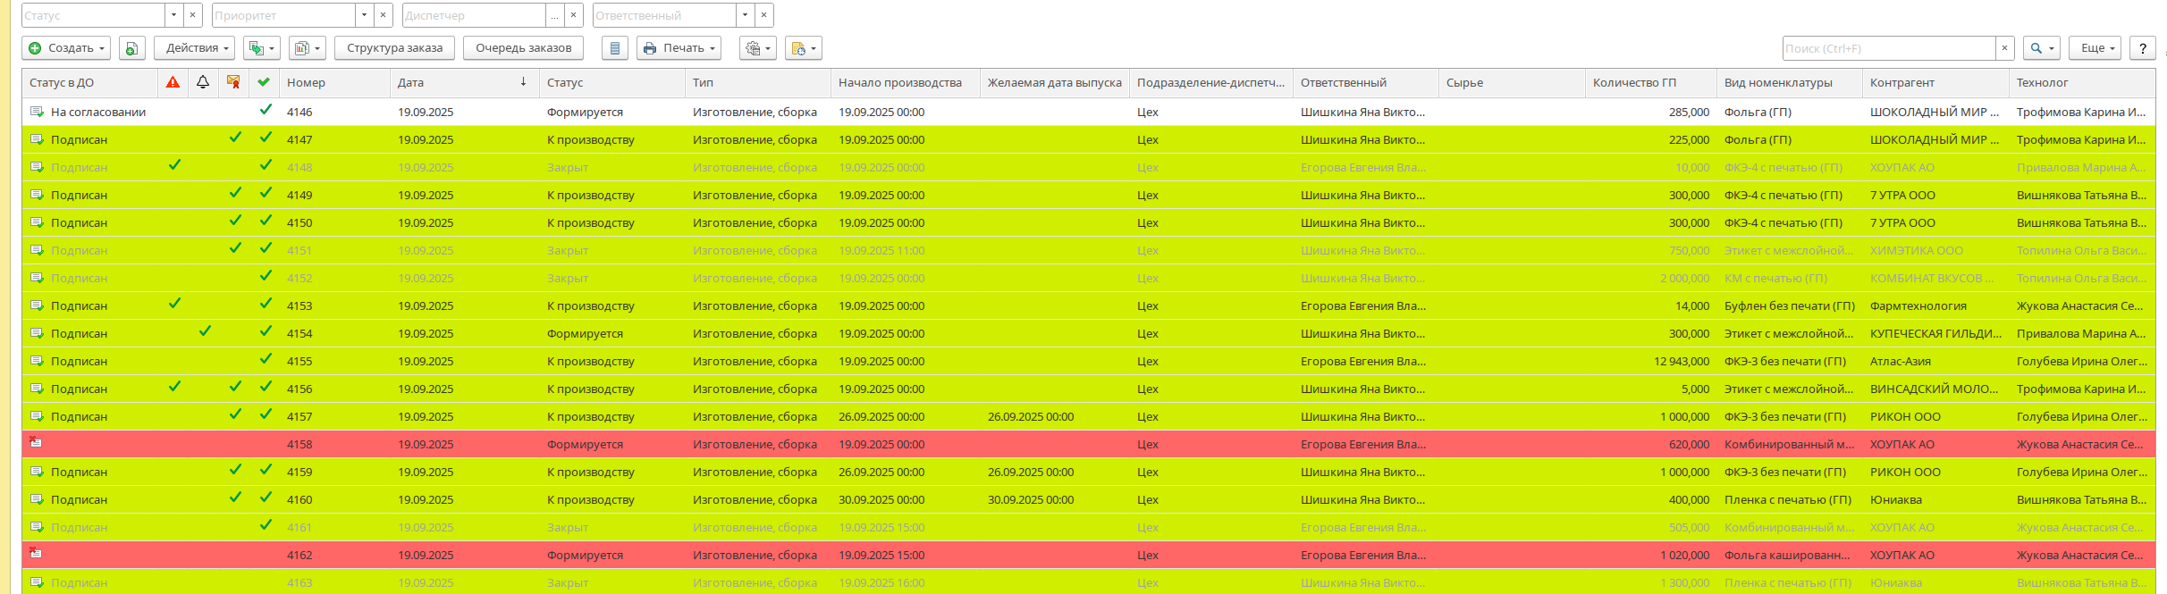Toggle warning column check for order 4153
2167x594 pixels.
click(174, 305)
